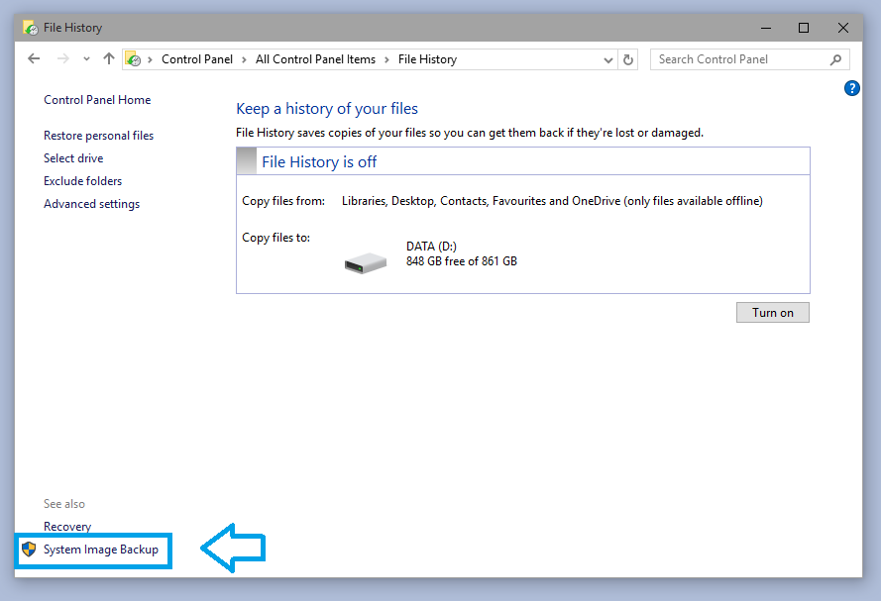
Task: Click the 'Copy files from:' label
Action: pyautogui.click(x=283, y=201)
